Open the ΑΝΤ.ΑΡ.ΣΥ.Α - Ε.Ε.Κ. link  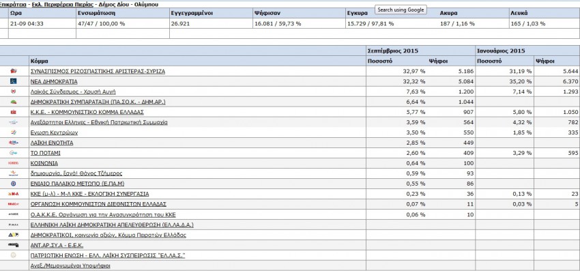[x=57, y=245]
